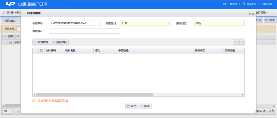
Task: Click 删除物料 to delete a material
Action: pyautogui.click(x=60, y=42)
